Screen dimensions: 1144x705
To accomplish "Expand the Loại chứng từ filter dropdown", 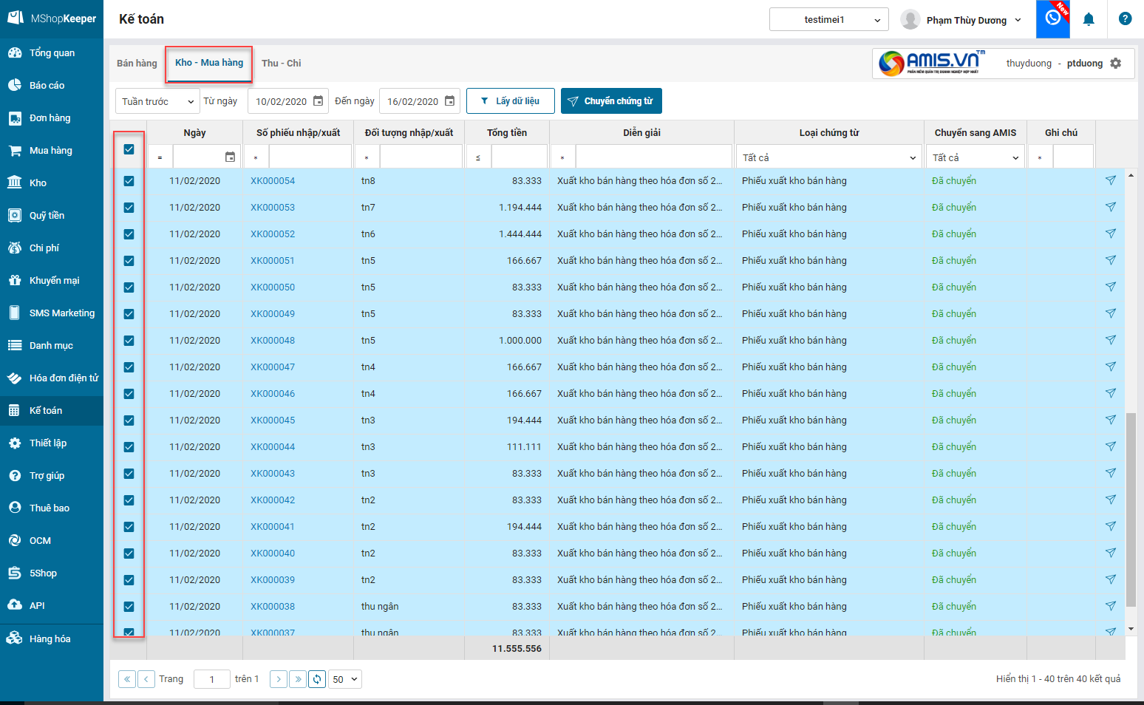I will coord(828,157).
